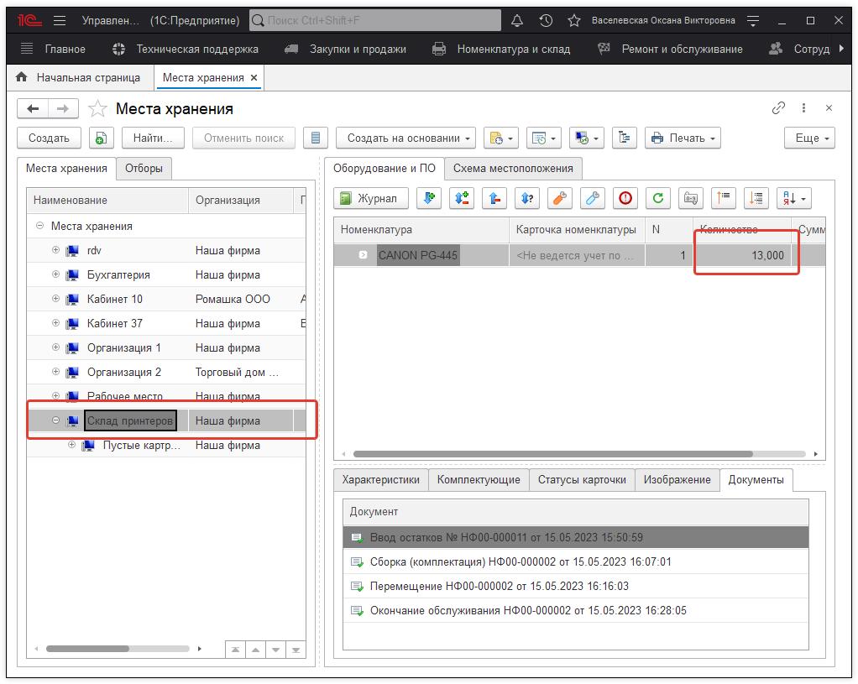This screenshot has height=684, width=858.
Task: Click the orange wrench toolbar icon
Action: [559, 198]
